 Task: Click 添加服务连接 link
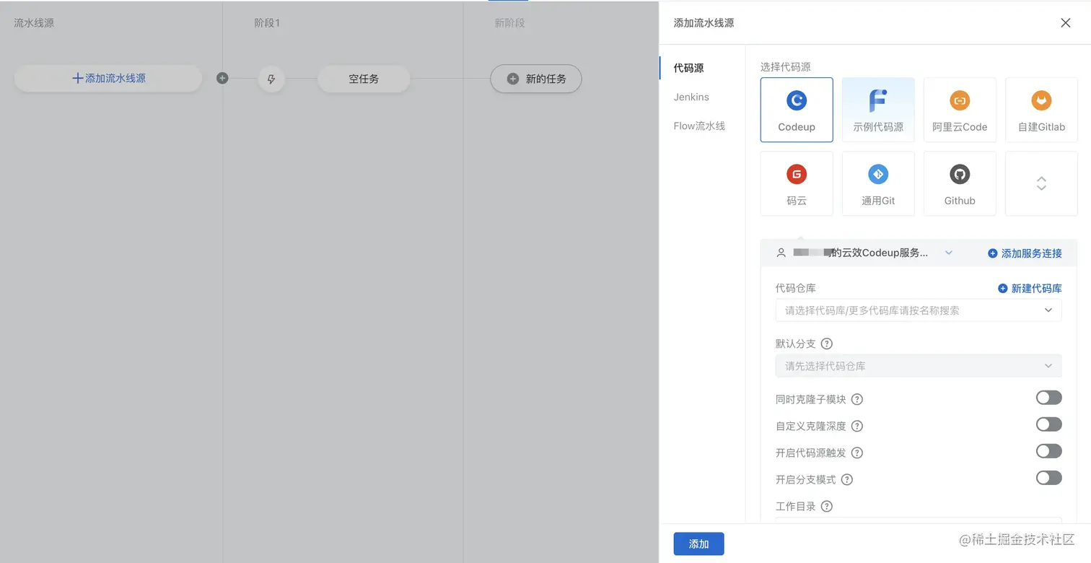click(1025, 253)
